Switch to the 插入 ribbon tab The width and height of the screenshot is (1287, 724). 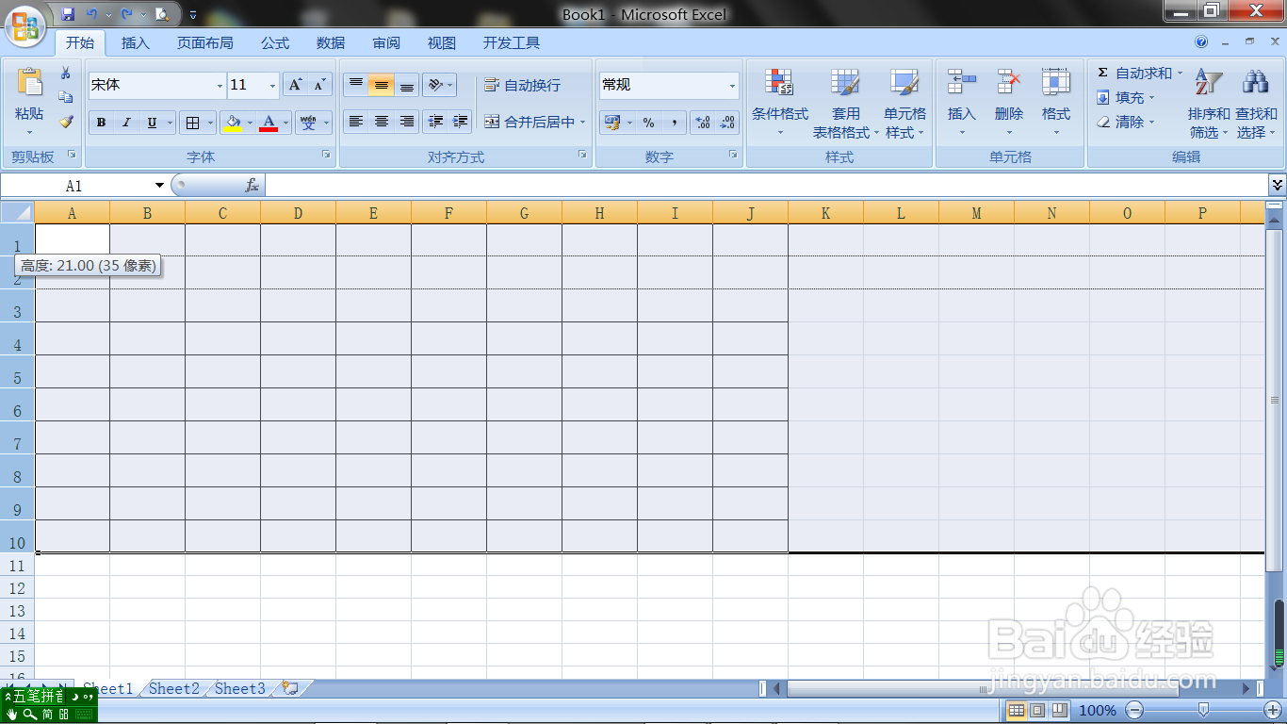pyautogui.click(x=136, y=42)
